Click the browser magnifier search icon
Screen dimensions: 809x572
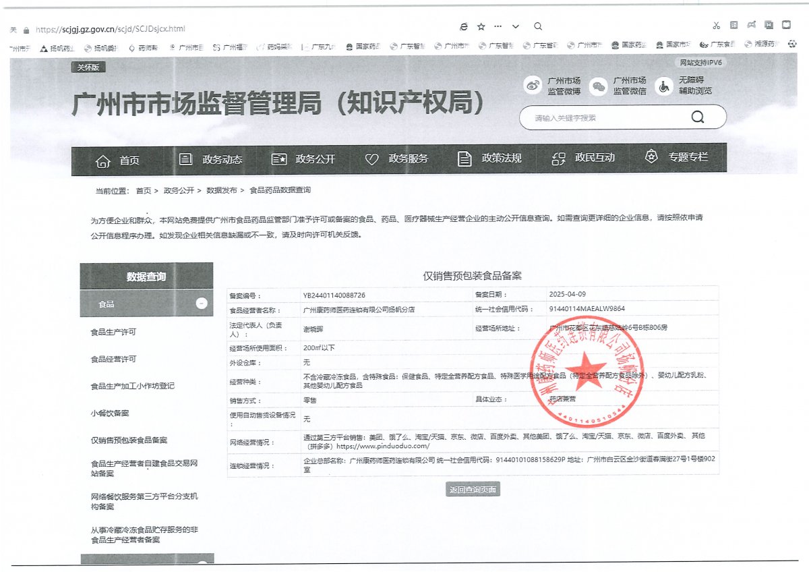coord(538,26)
